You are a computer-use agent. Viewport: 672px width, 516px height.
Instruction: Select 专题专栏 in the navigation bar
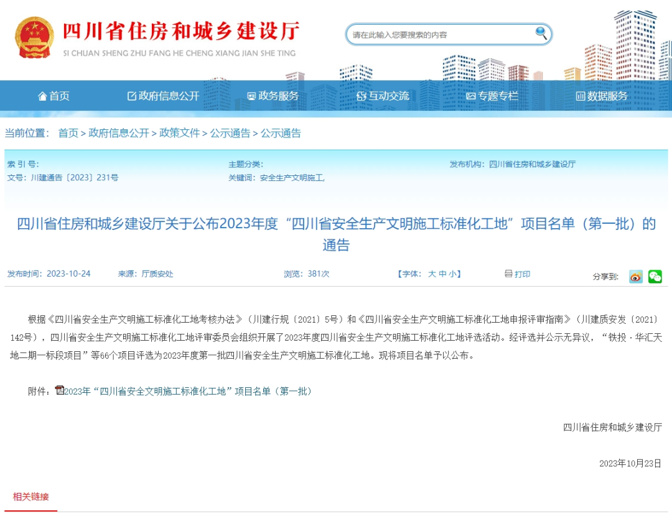coord(492,96)
